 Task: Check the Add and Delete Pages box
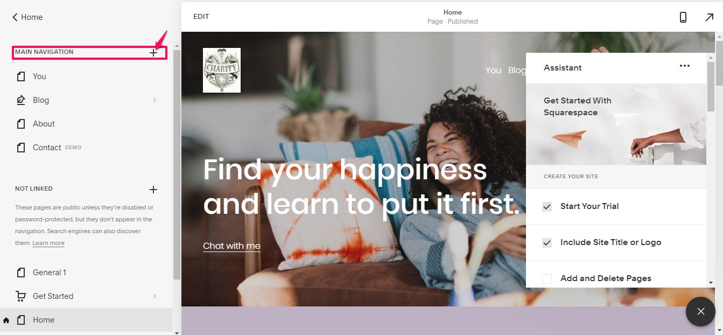pos(547,279)
